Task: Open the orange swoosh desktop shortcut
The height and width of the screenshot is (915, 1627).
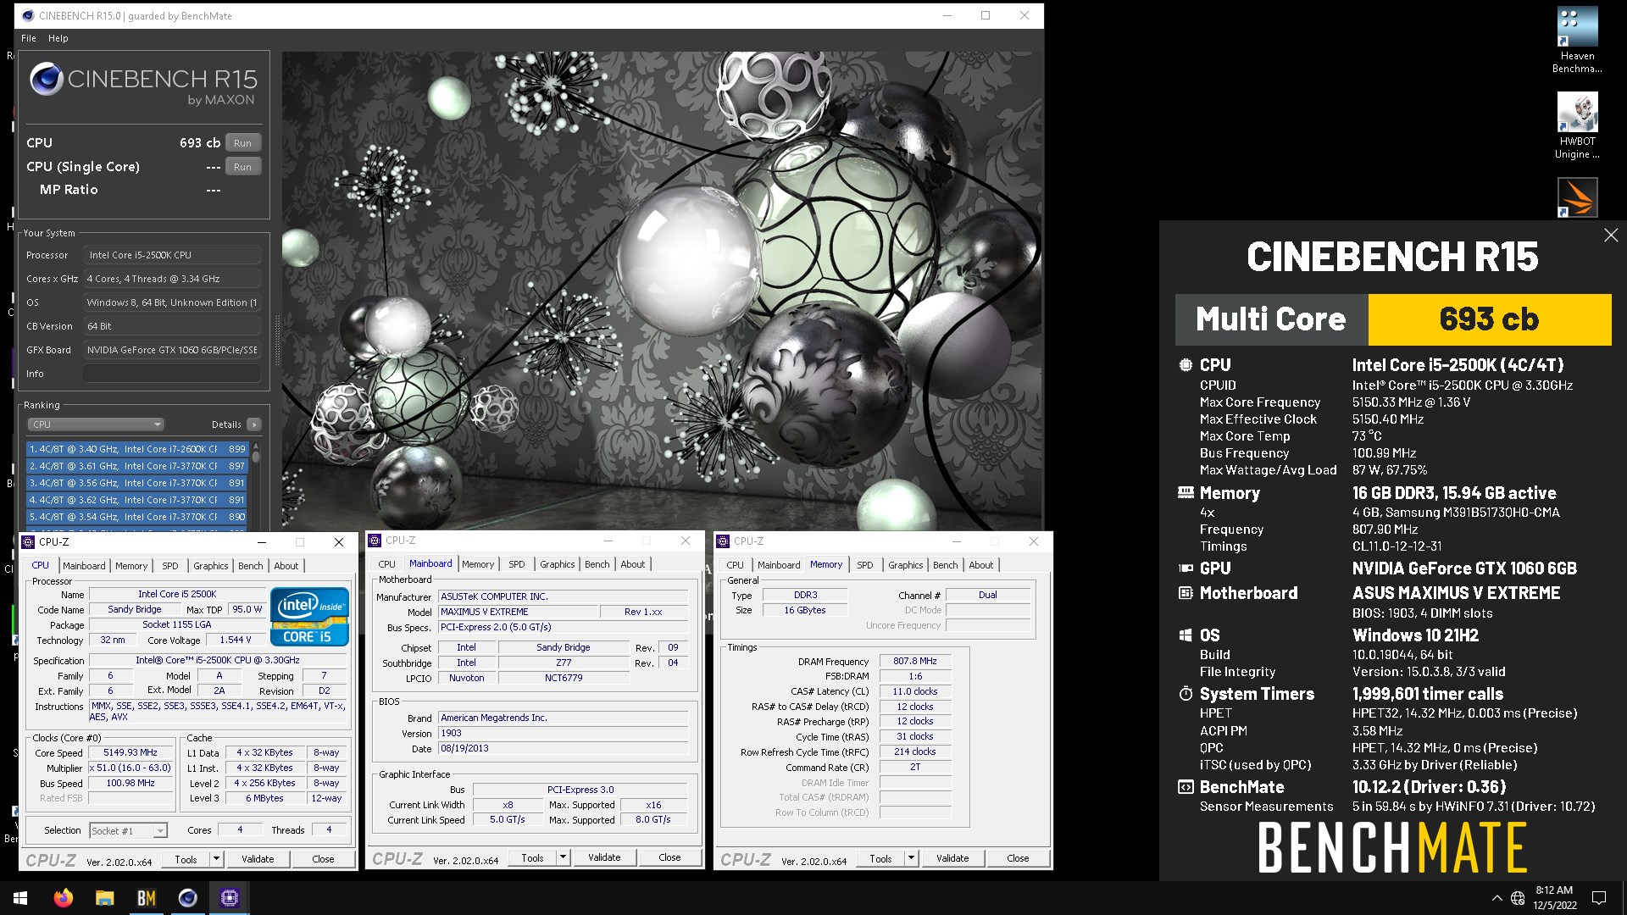Action: tap(1577, 197)
